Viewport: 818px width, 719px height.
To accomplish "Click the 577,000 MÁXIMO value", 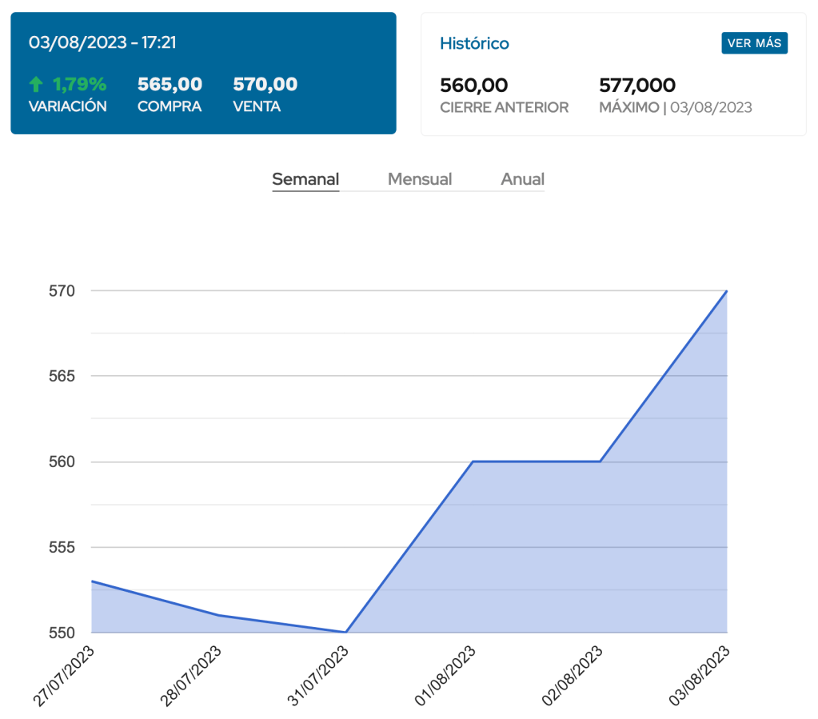I will click(636, 85).
